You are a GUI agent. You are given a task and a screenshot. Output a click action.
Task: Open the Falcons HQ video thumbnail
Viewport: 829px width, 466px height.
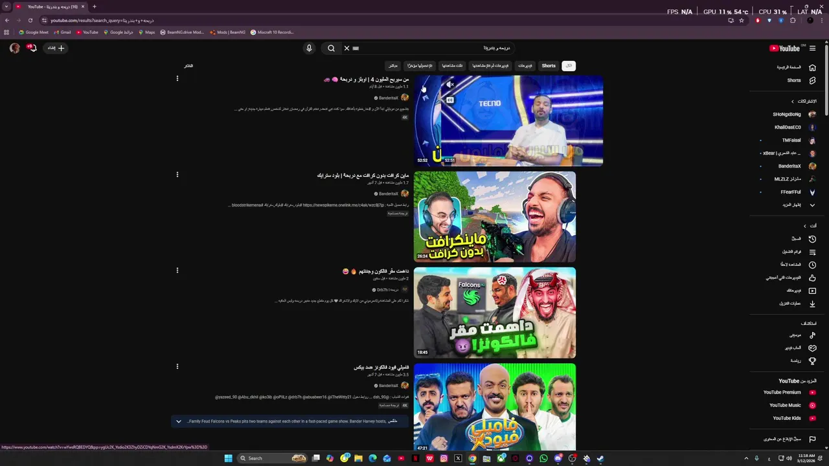tap(495, 313)
